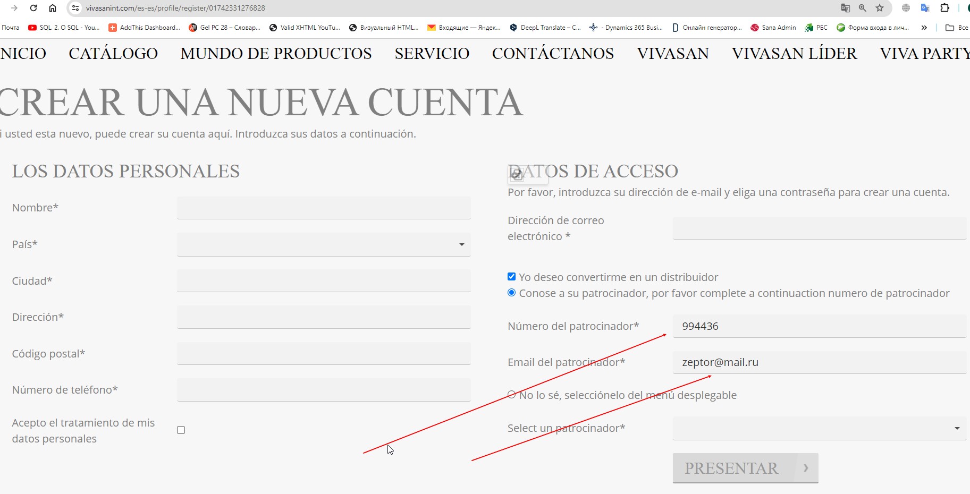Open Форма входа в личный bookmark
The width and height of the screenshot is (970, 494).
coord(873,28)
